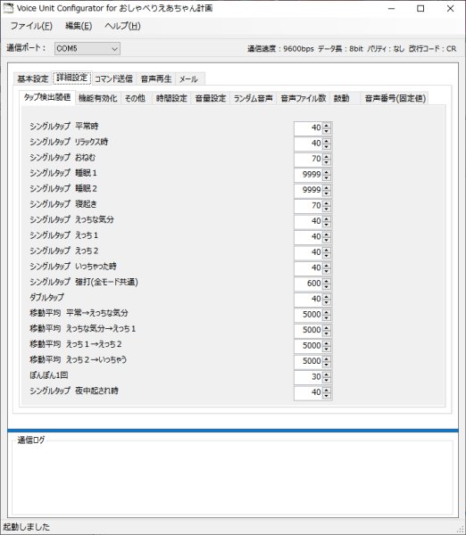Decrease シングルタップ 夜中起され時 value with down arrow
This screenshot has height=535, width=466.
[327, 396]
